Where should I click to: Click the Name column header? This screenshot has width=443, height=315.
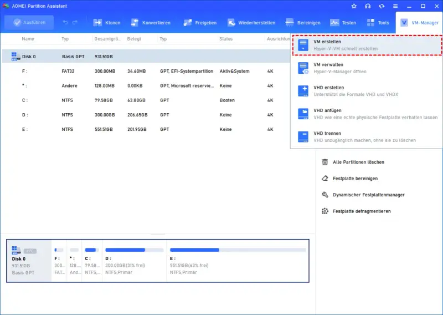click(x=28, y=39)
